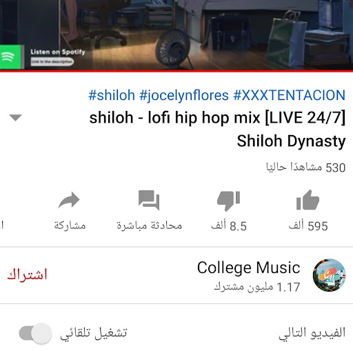Tap the thumbs up like icon

click(307, 200)
